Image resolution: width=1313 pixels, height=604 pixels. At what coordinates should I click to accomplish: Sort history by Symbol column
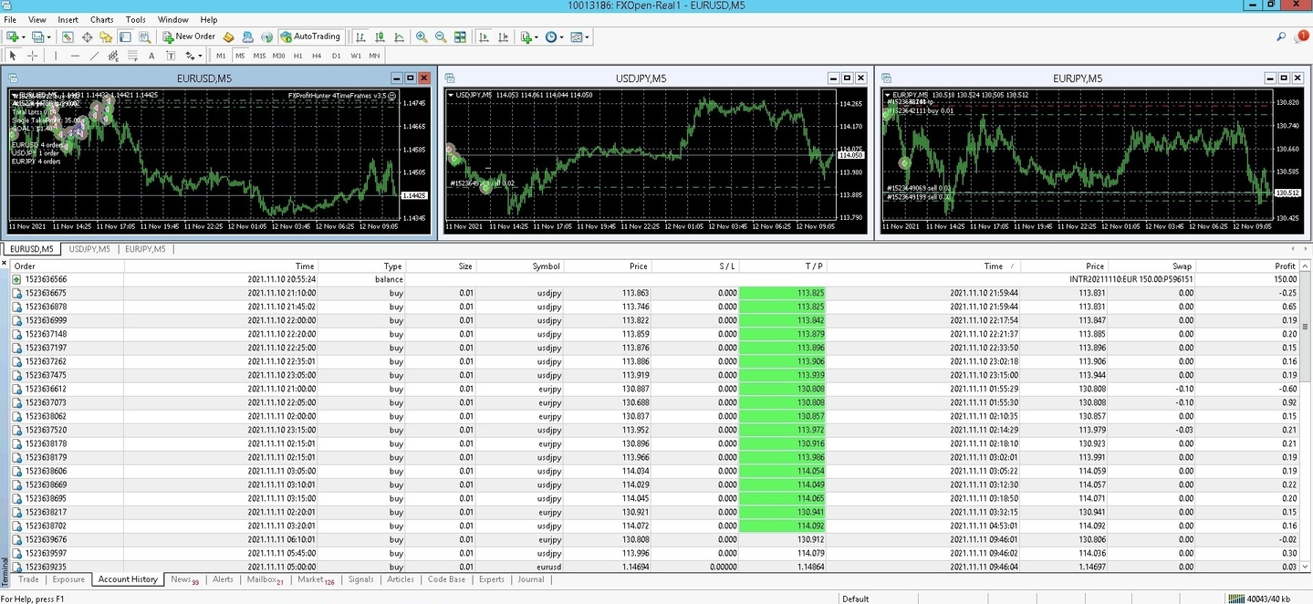pos(547,266)
